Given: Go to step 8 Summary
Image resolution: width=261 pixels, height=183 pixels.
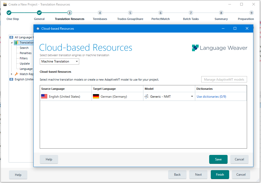Looking at the screenshot, I should click(x=221, y=13).
